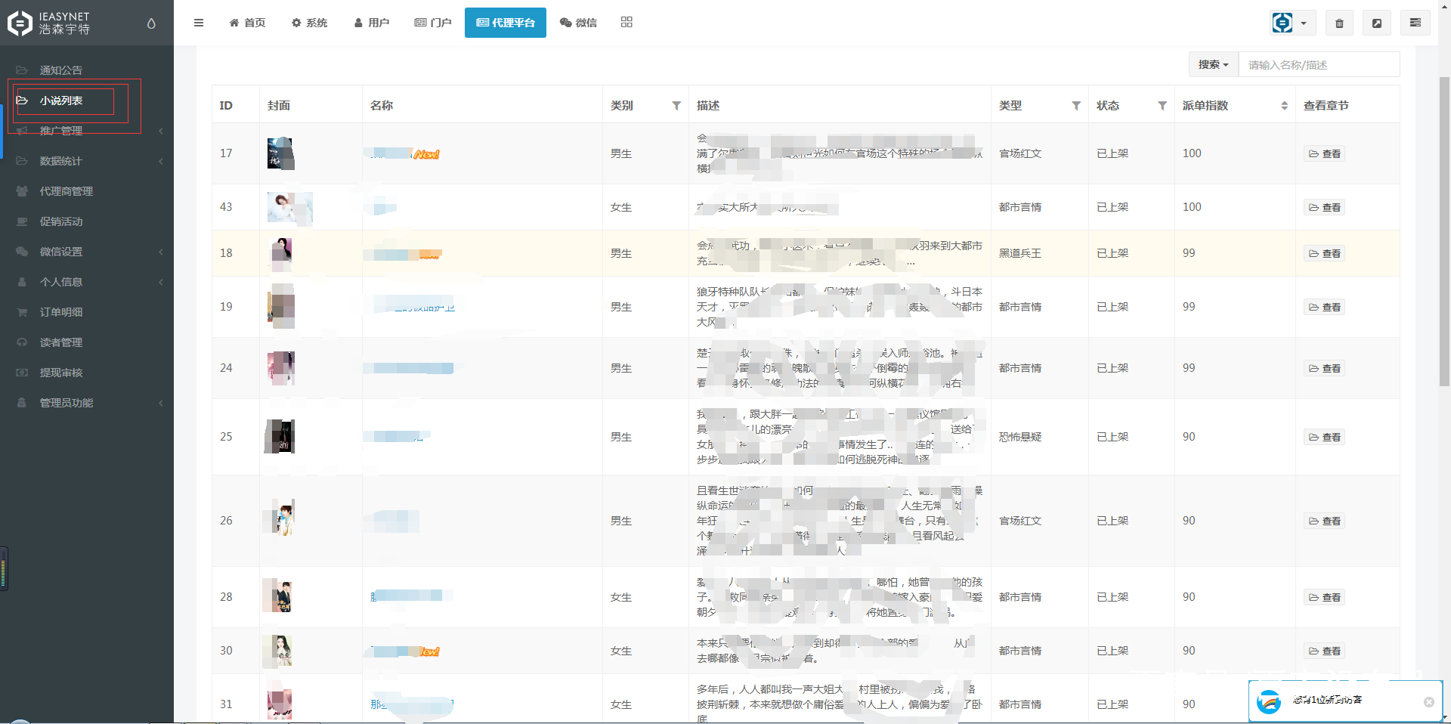Screen dimensions: 1451x724
Task: Click the 提现审核 money icon
Action: [22, 373]
